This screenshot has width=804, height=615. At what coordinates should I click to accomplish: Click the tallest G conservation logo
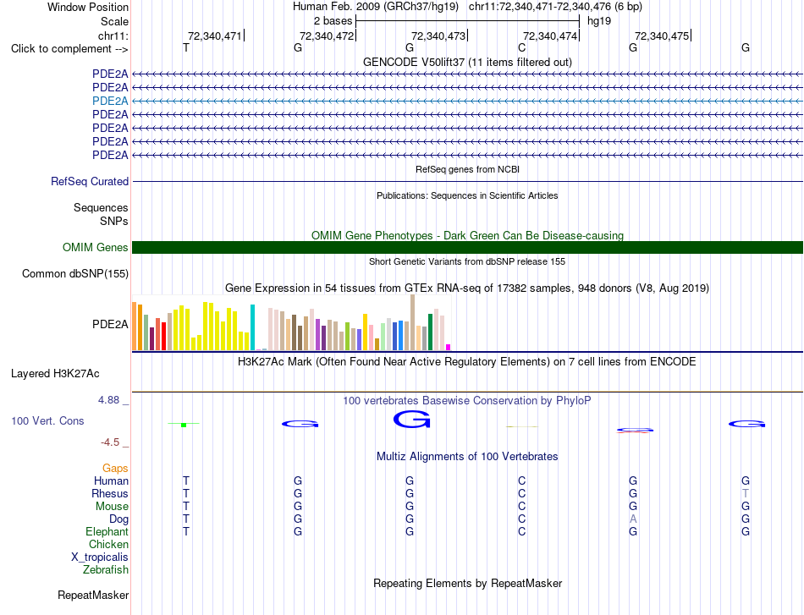(412, 420)
